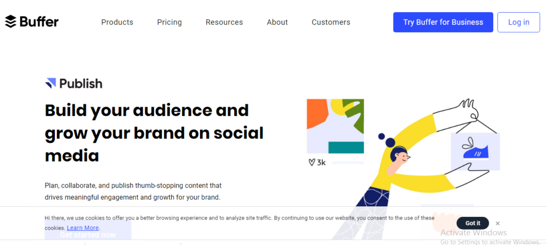This screenshot has width=546, height=245.
Task: Select About in the top navigation
Action: tap(277, 22)
